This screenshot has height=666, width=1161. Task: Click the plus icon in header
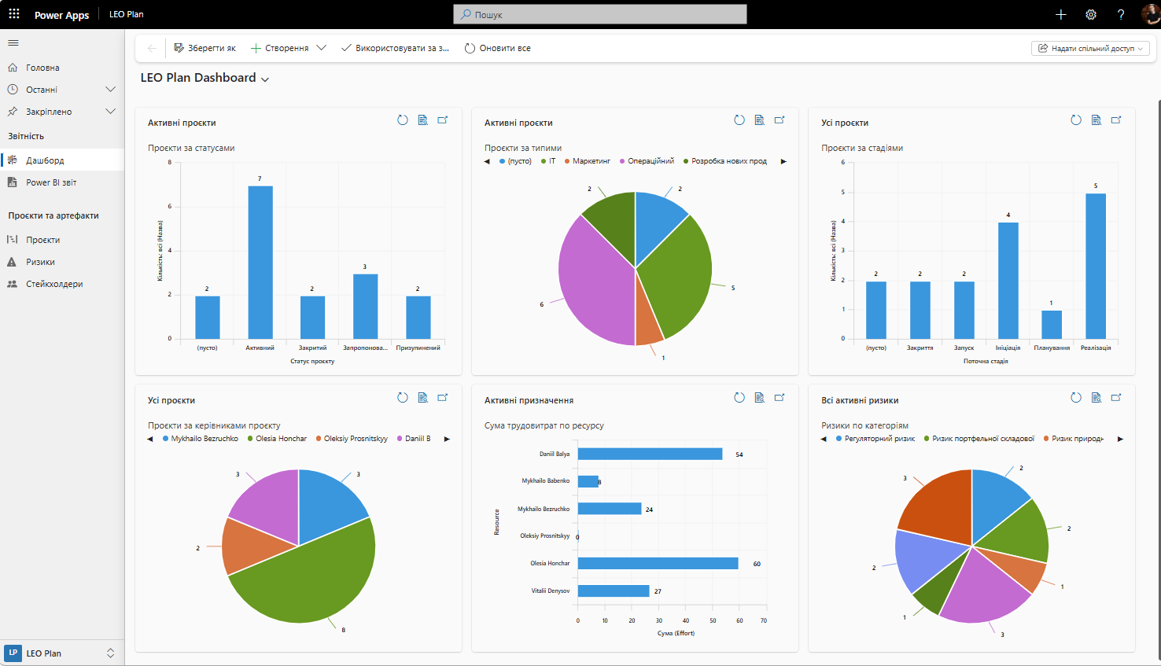click(1061, 14)
